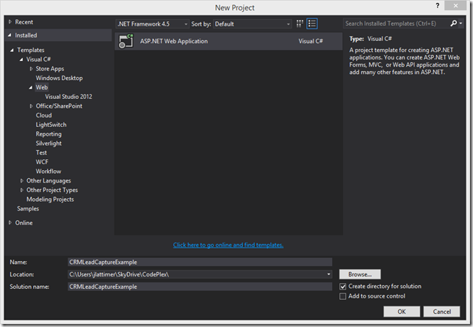Collapse the Templates tree node
This screenshot has height=327, width=473.
(12, 50)
